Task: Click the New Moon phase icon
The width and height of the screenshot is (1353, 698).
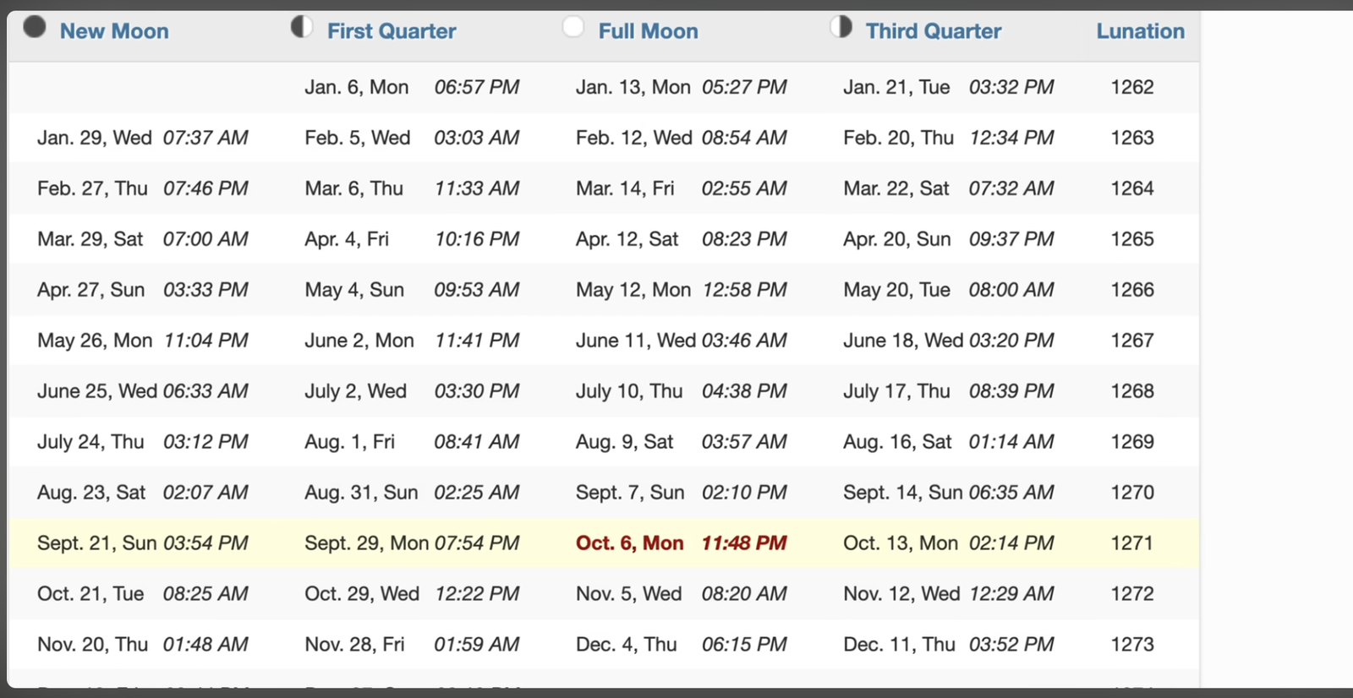Action: click(35, 27)
